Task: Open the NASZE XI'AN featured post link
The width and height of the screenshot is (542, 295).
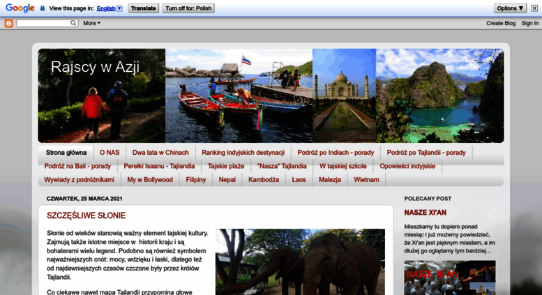Action: [426, 213]
